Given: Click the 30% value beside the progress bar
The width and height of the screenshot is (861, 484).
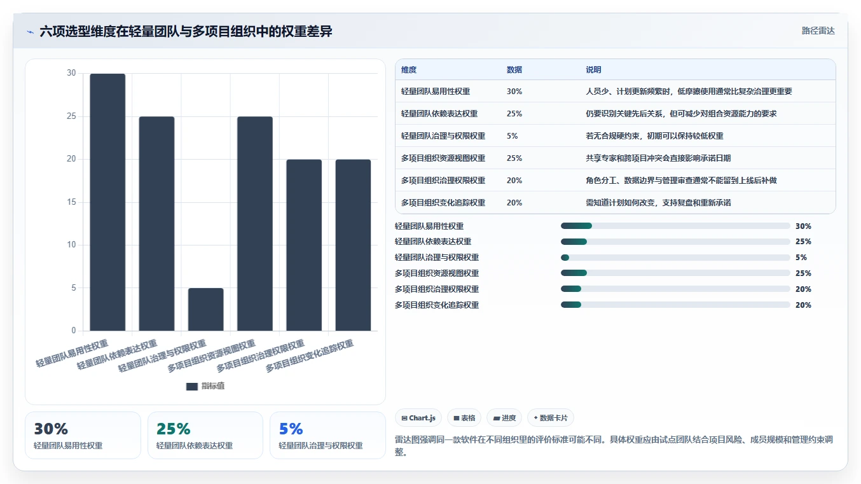Looking at the screenshot, I should [x=803, y=226].
